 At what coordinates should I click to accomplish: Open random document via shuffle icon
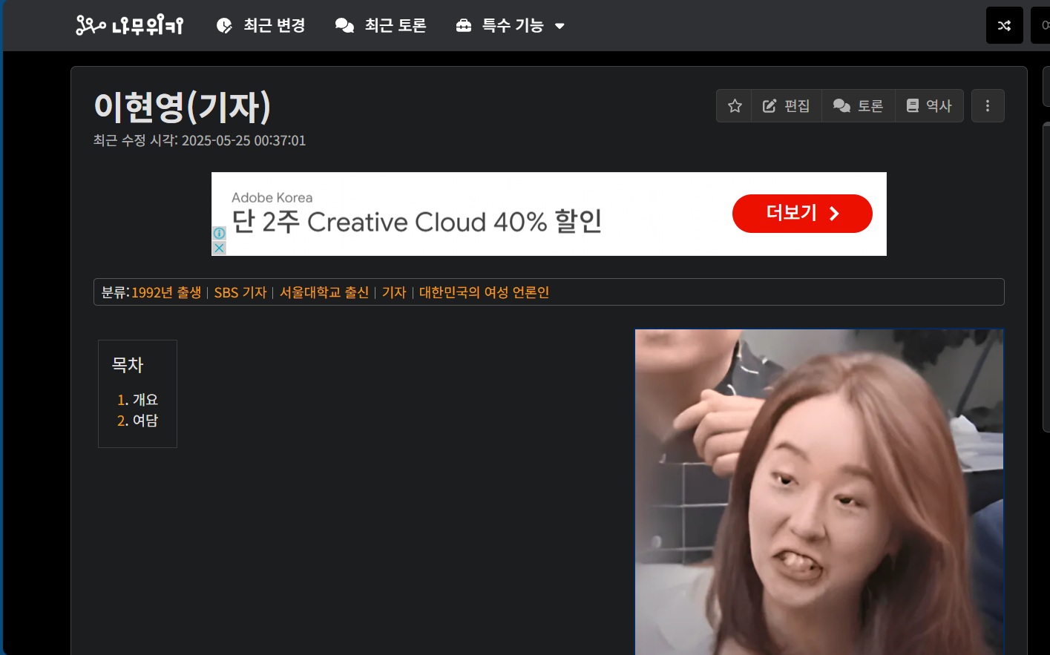coord(1004,26)
